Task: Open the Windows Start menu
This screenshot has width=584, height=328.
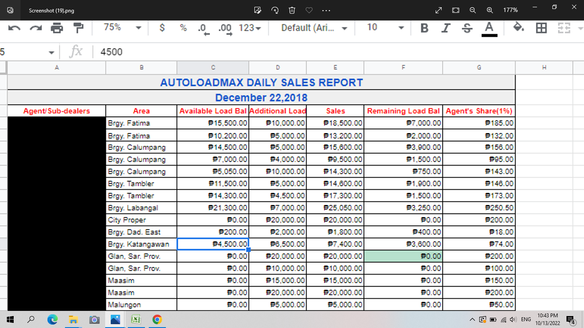Action: [x=10, y=319]
